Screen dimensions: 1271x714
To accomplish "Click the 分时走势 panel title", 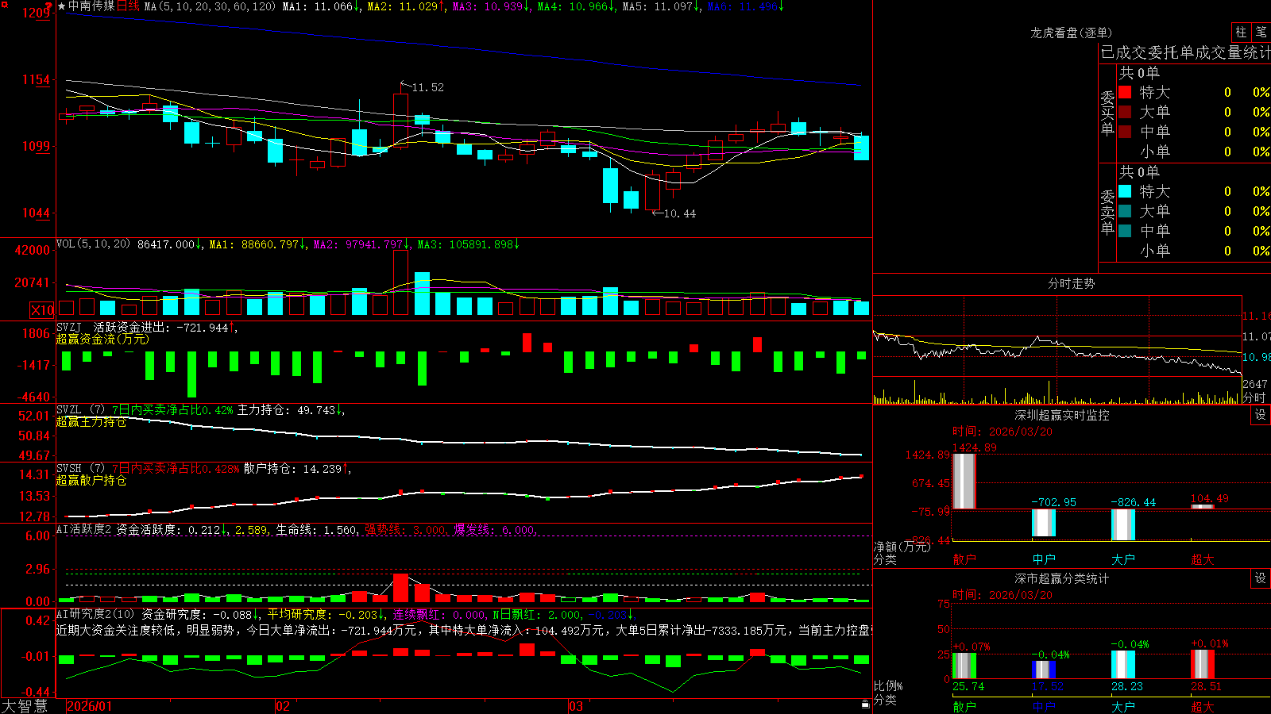I will coord(1071,283).
